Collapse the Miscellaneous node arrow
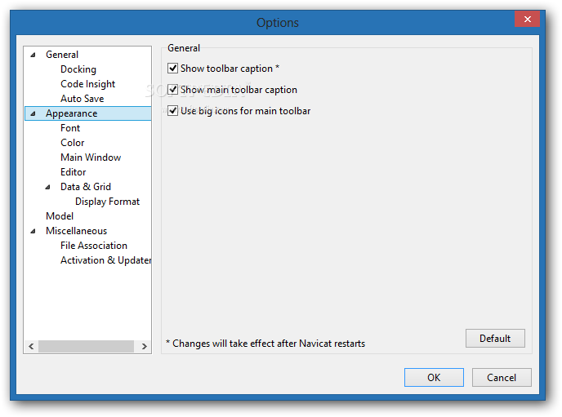The image size is (562, 417). click(33, 231)
